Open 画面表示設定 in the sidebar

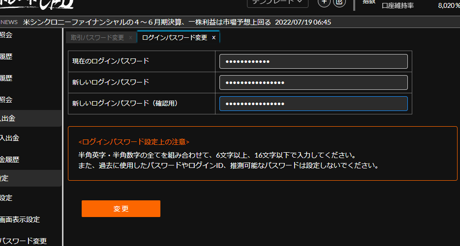click(x=20, y=219)
